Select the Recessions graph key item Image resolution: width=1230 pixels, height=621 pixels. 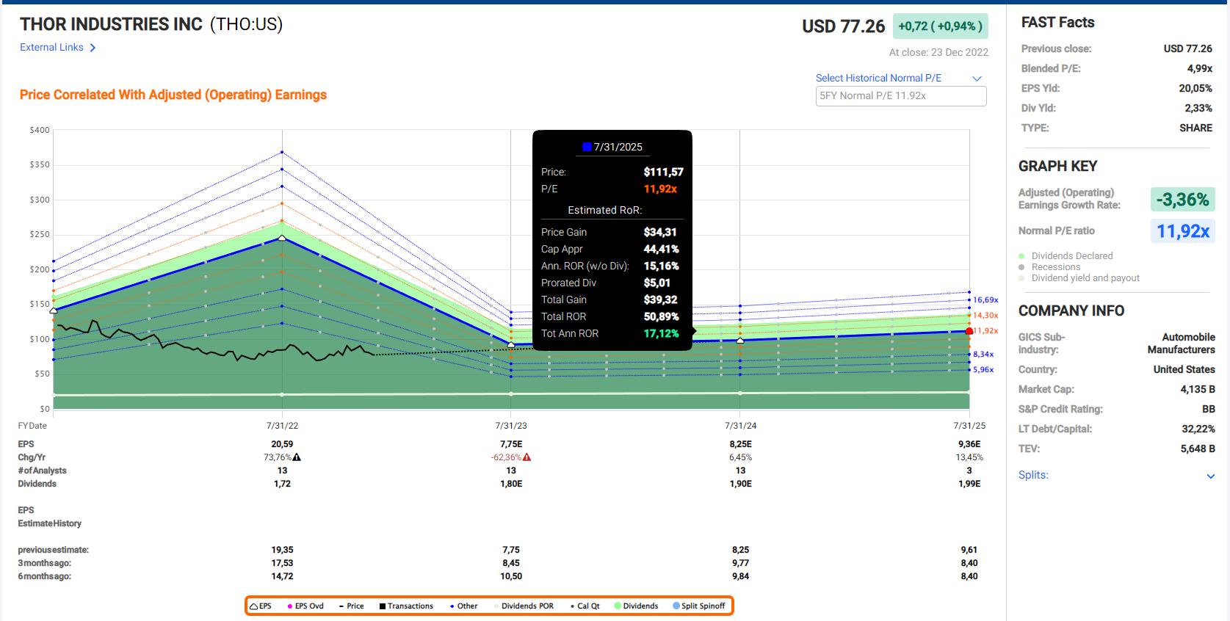[1049, 267]
